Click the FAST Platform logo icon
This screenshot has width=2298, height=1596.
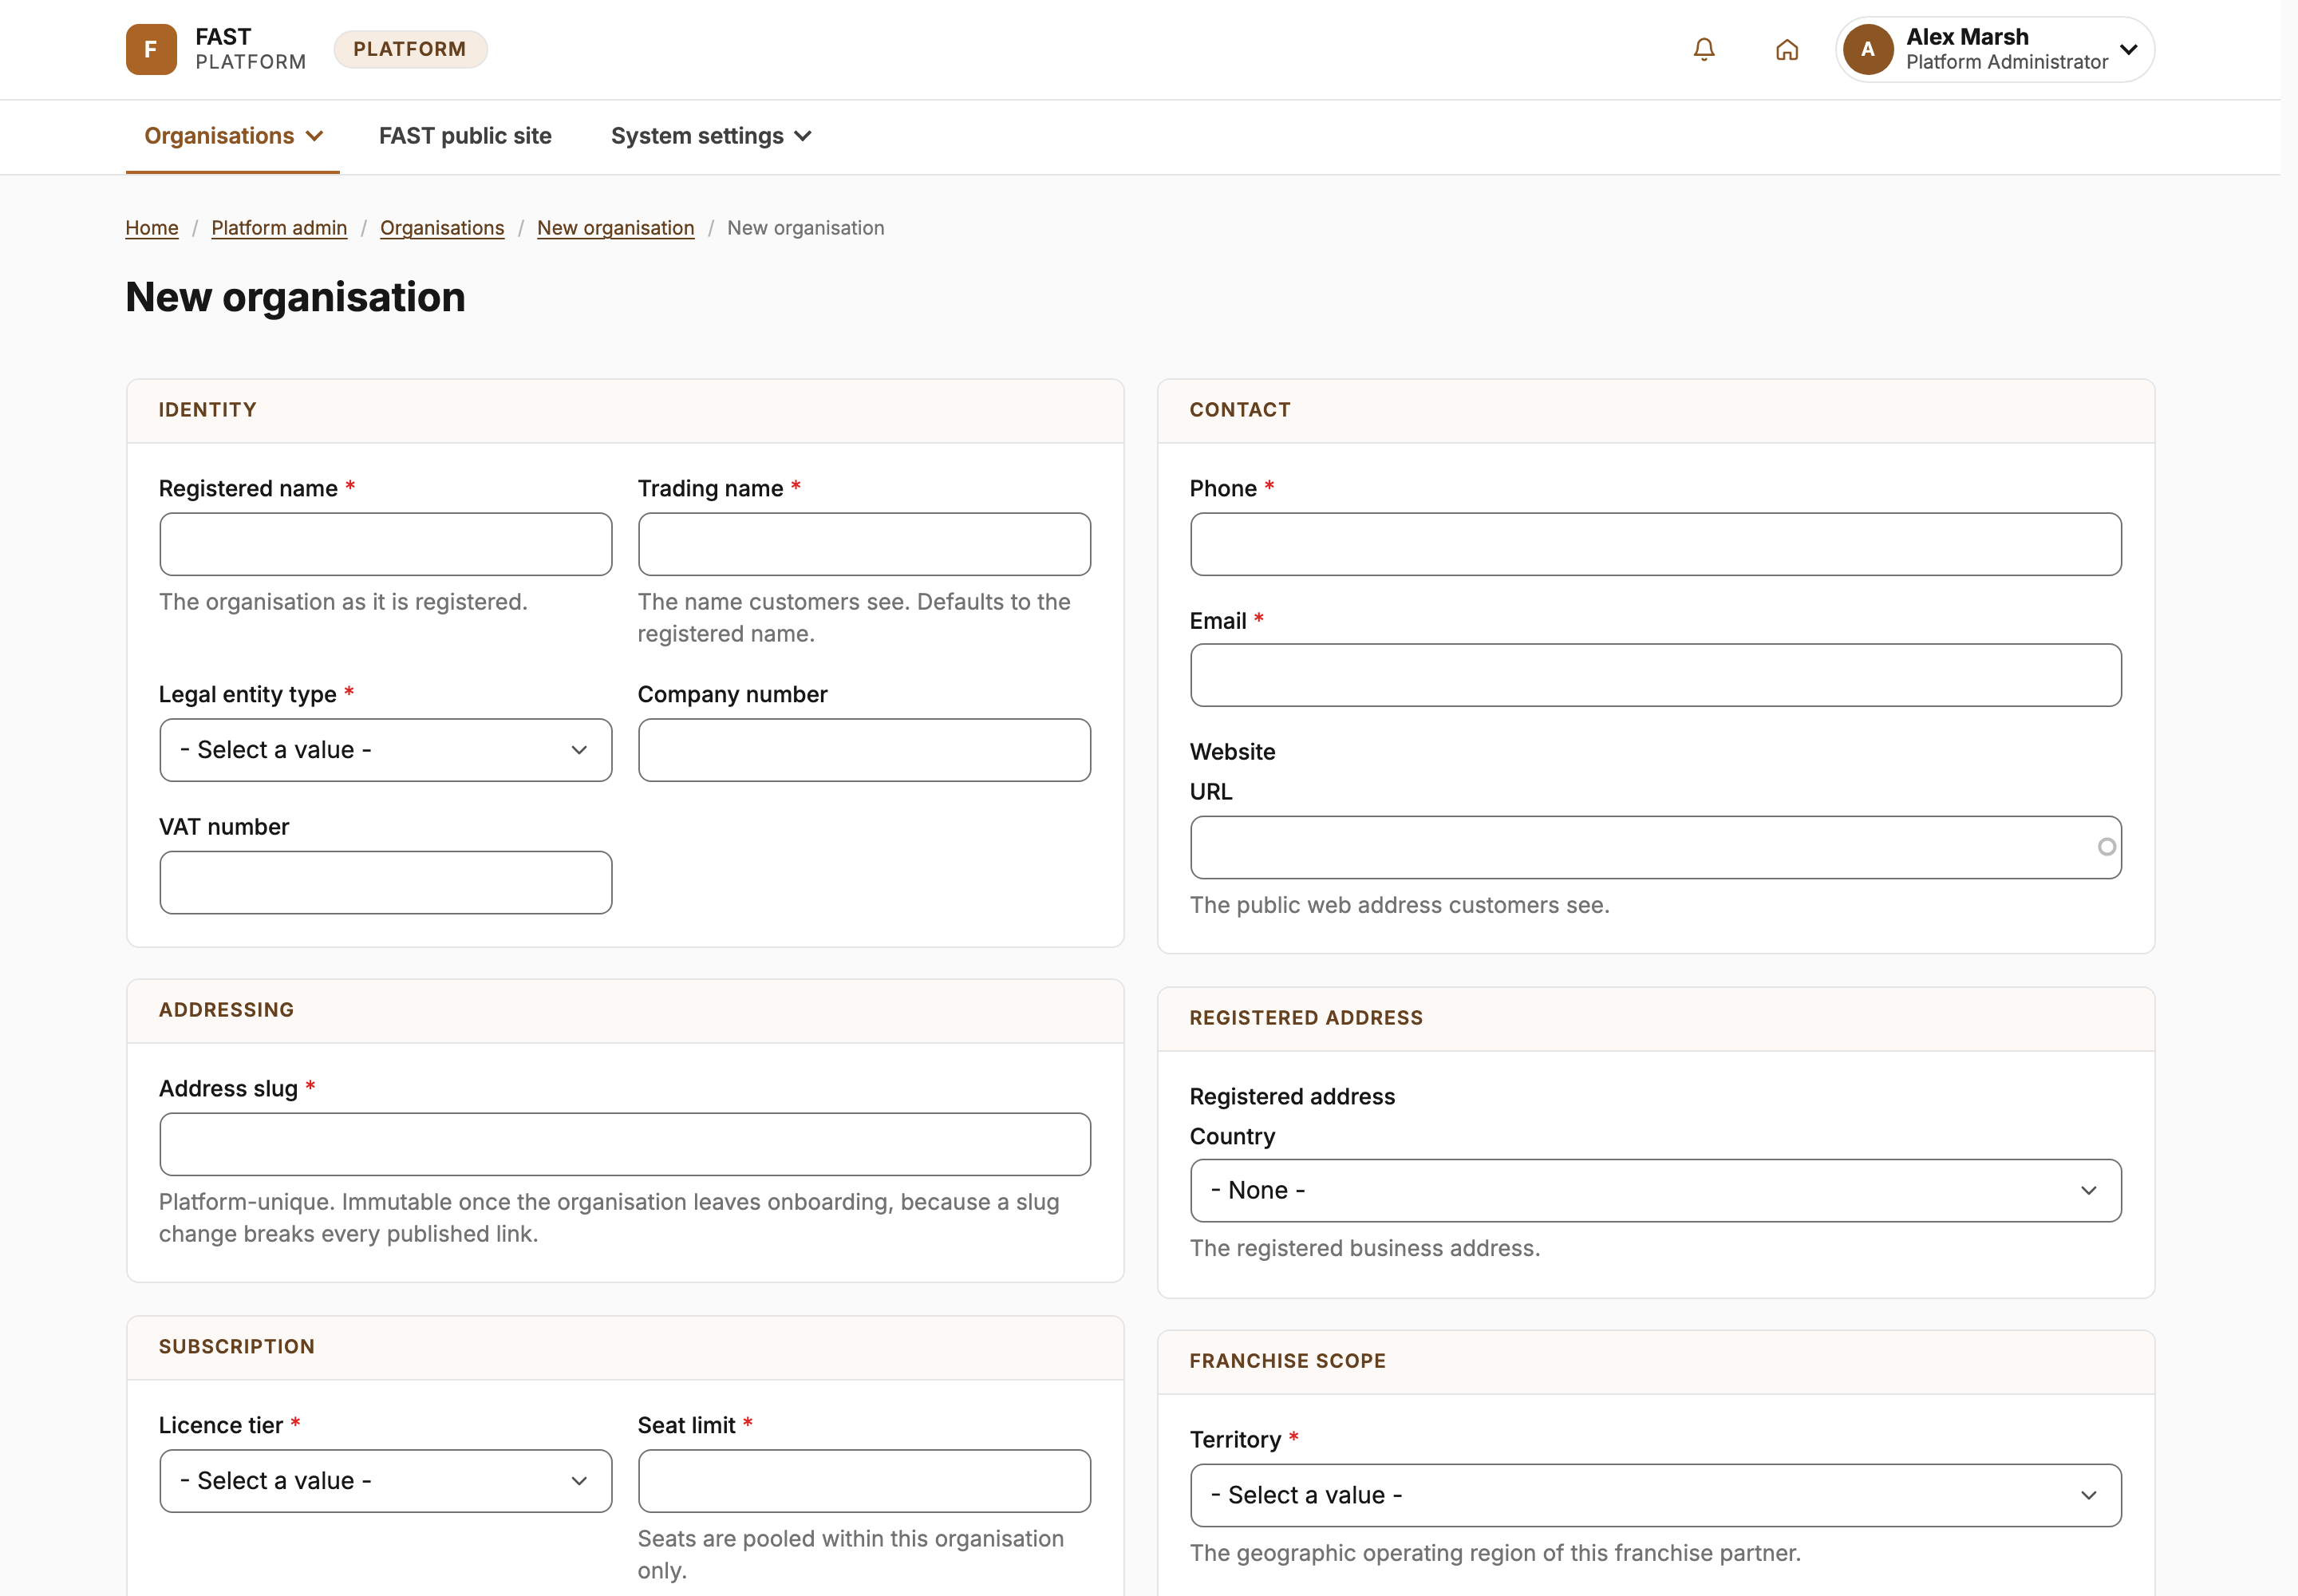pyautogui.click(x=151, y=49)
